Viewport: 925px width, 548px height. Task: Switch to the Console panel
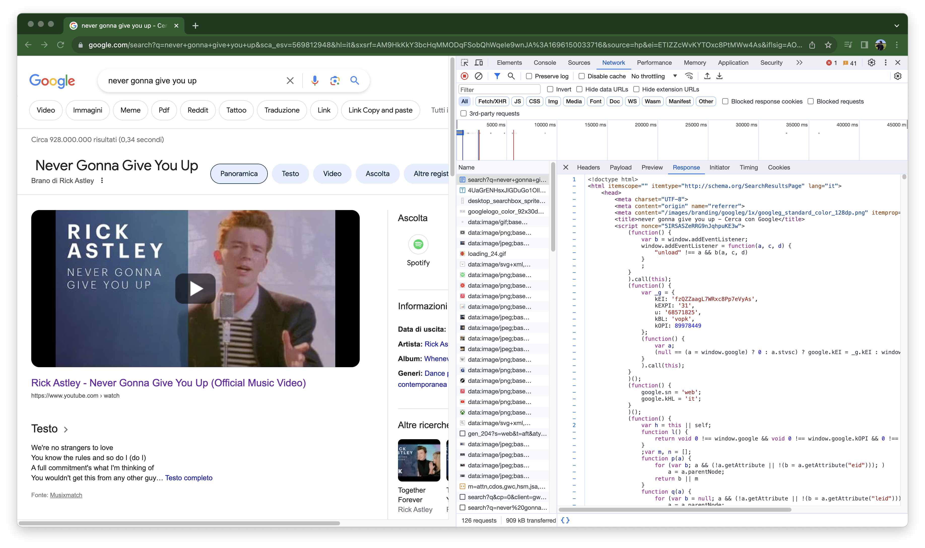(x=545, y=63)
